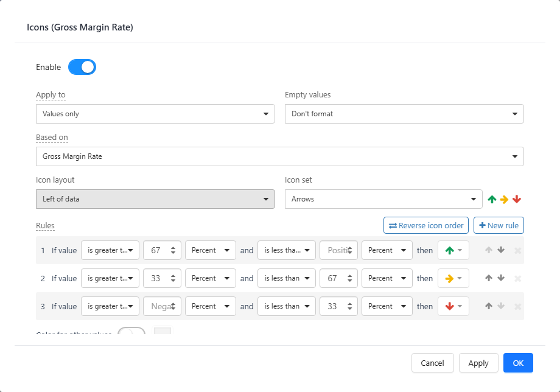
Task: Click the rule 3 move down arrow
Action: coord(501,306)
